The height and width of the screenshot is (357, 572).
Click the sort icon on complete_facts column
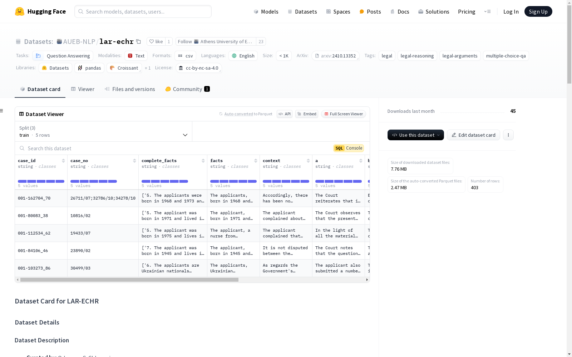pyautogui.click(x=203, y=161)
